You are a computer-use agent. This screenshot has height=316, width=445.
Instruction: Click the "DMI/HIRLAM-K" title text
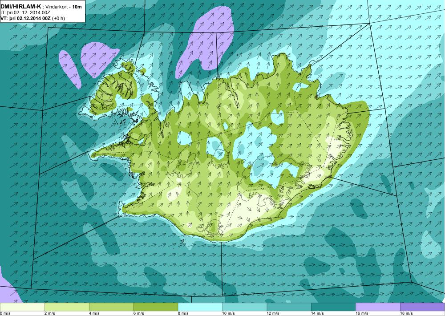tap(21, 7)
